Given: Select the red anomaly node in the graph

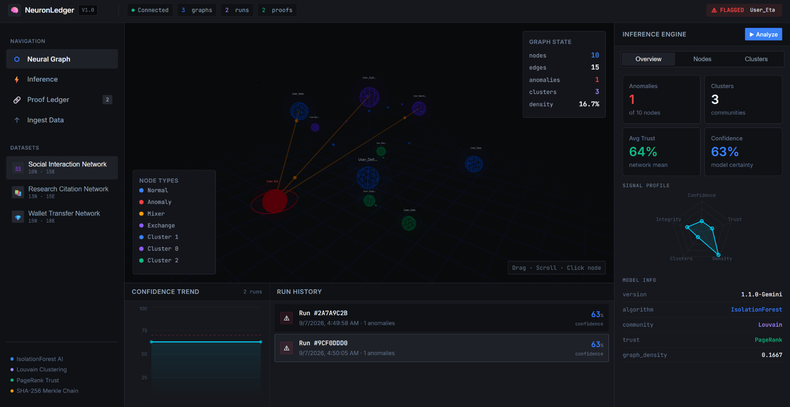Looking at the screenshot, I should pos(275,201).
